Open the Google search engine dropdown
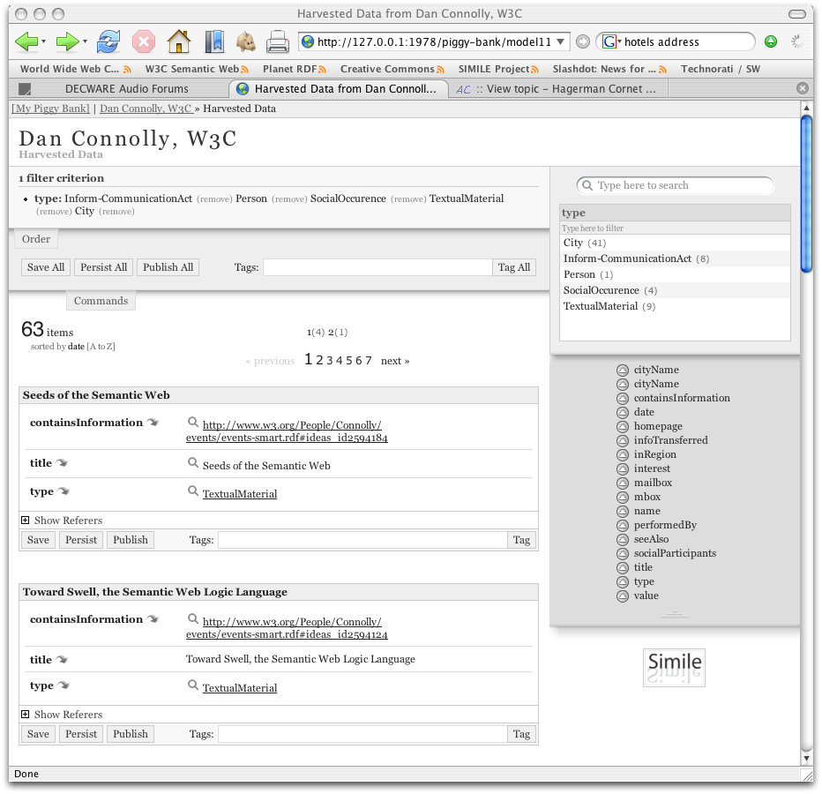This screenshot has height=794, width=822. coord(611,41)
